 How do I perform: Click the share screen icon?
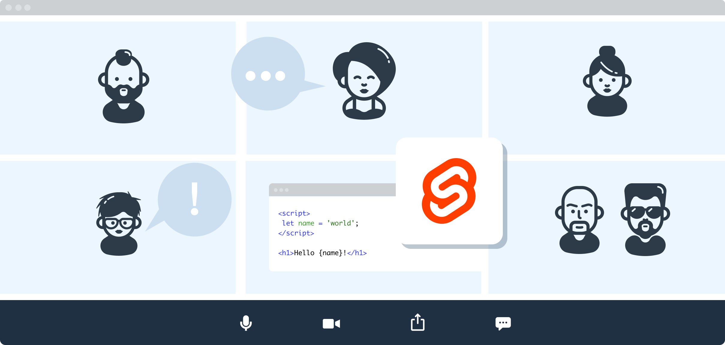[418, 322]
